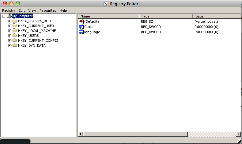Click the binary DWORD icon beside Cloud
Image resolution: width=242 pixels, height=144 pixels.
81,27
